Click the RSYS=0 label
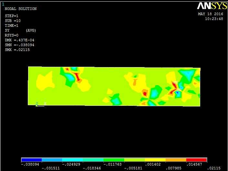 (x=12, y=35)
